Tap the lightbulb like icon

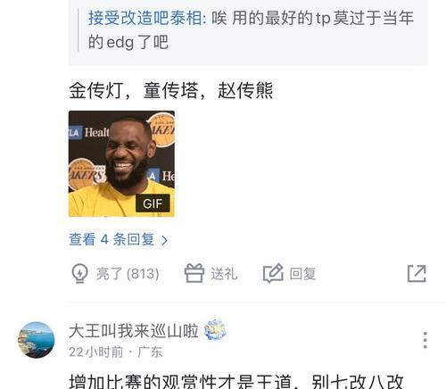coord(79,273)
